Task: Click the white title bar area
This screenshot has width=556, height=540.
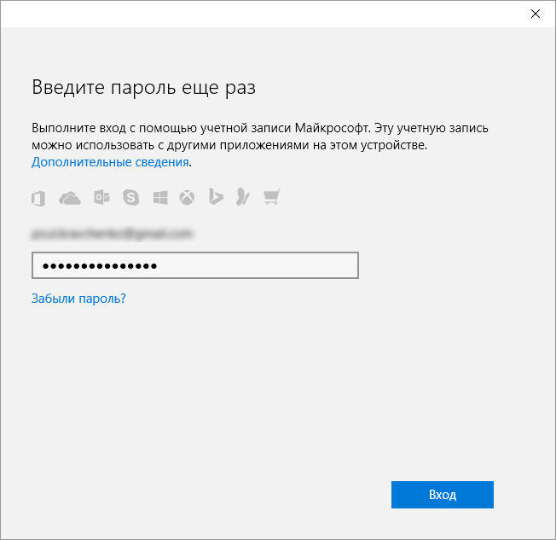Action: (x=263, y=14)
